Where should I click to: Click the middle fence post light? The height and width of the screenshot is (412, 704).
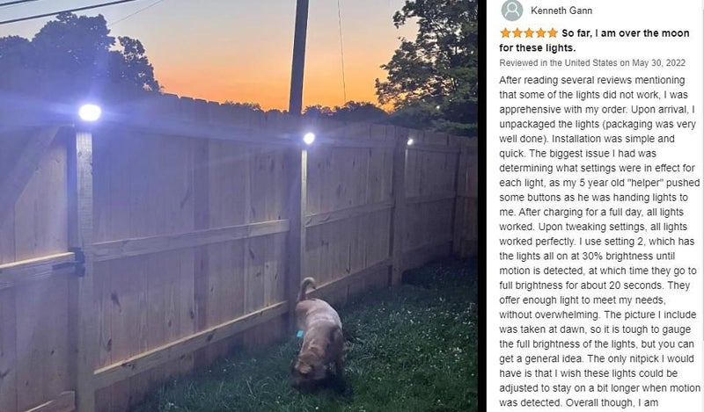(309, 138)
